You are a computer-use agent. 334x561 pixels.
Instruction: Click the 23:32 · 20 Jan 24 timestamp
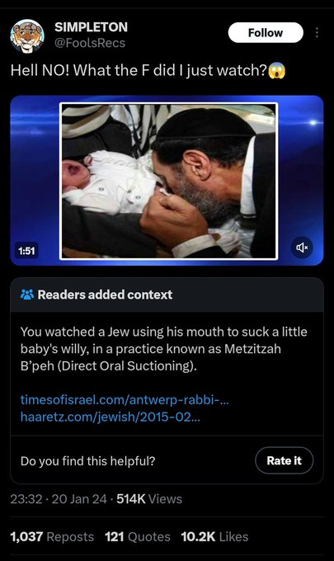pos(59,499)
